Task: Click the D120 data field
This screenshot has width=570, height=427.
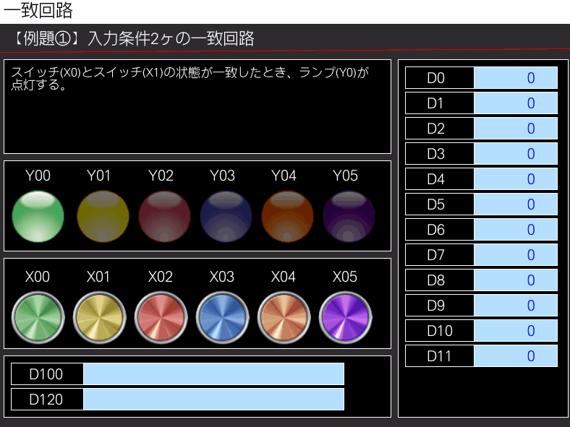Action: pyautogui.click(x=214, y=400)
